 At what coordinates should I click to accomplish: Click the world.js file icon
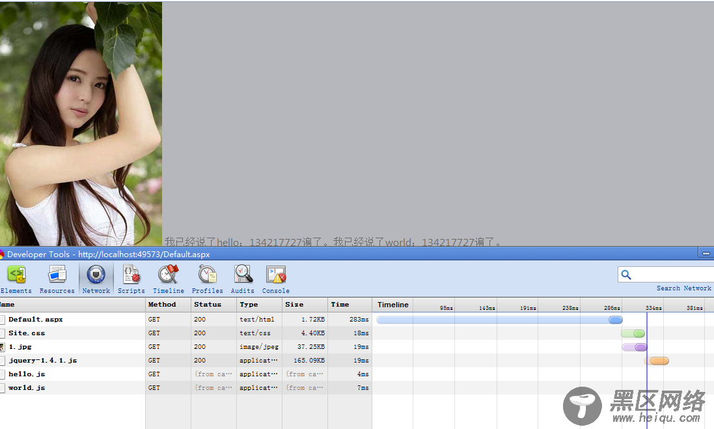coord(2,387)
